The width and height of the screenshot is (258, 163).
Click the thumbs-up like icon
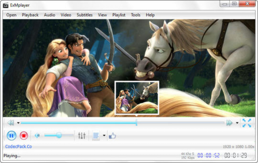[x=112, y=136]
